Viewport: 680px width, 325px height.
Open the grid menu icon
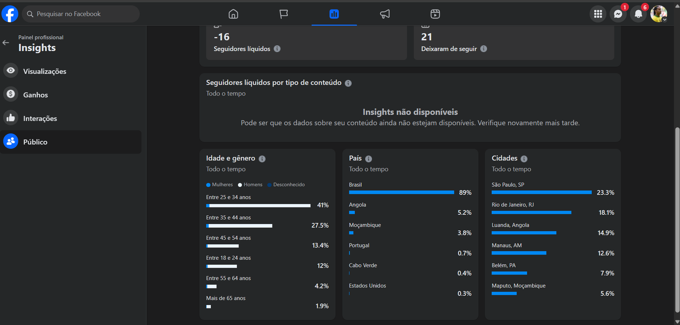[x=598, y=14]
